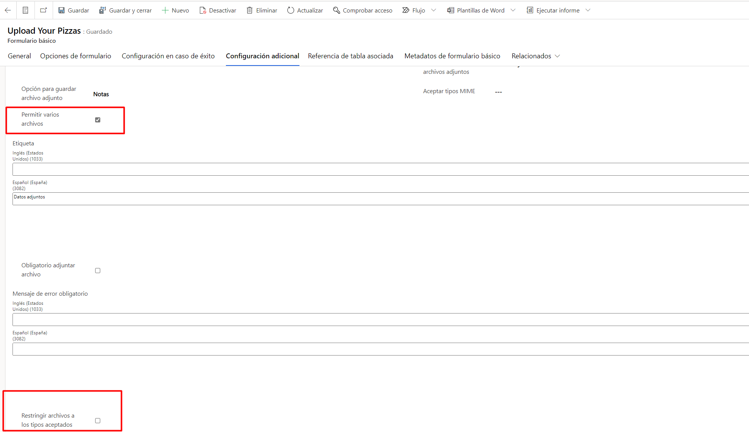Focus Mensaje de error Español (3082) field

[381, 349]
